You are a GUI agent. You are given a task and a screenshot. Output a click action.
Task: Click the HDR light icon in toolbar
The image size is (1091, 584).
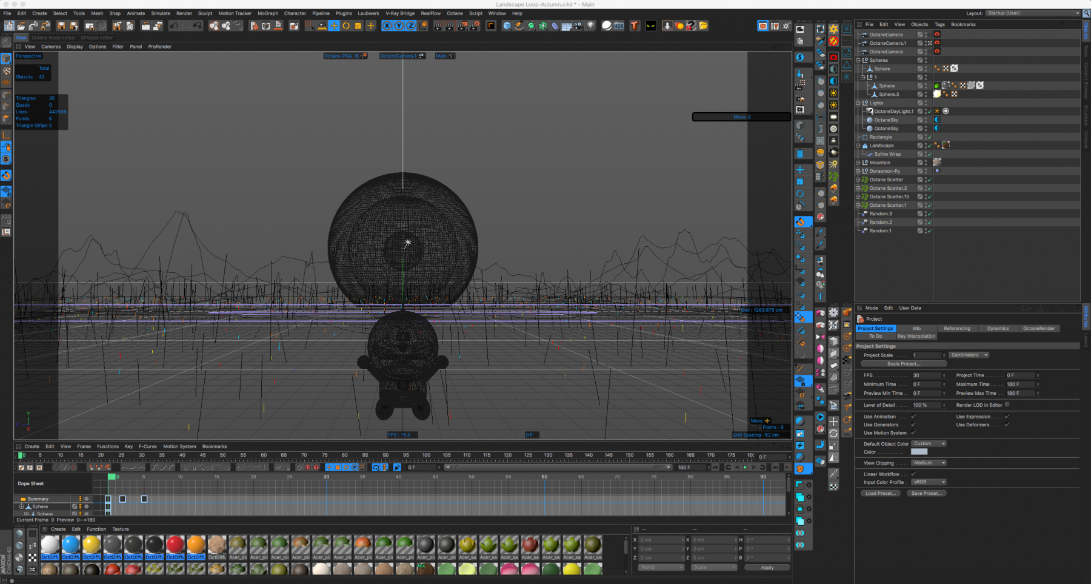(x=619, y=25)
